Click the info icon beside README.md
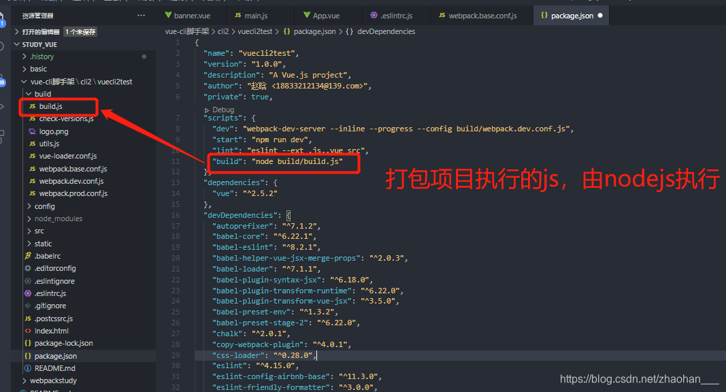726x392 pixels. (x=28, y=368)
